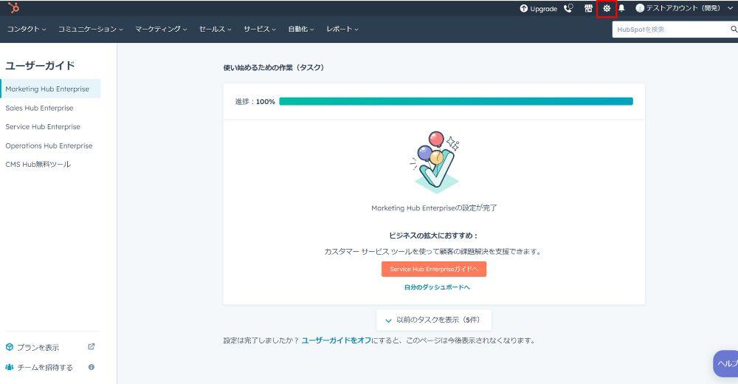Select Operations Hub Enterprise guide
The height and width of the screenshot is (384, 738).
tap(50, 145)
